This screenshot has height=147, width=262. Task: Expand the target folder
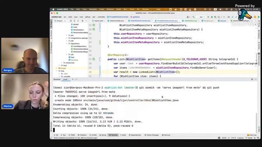(57, 68)
